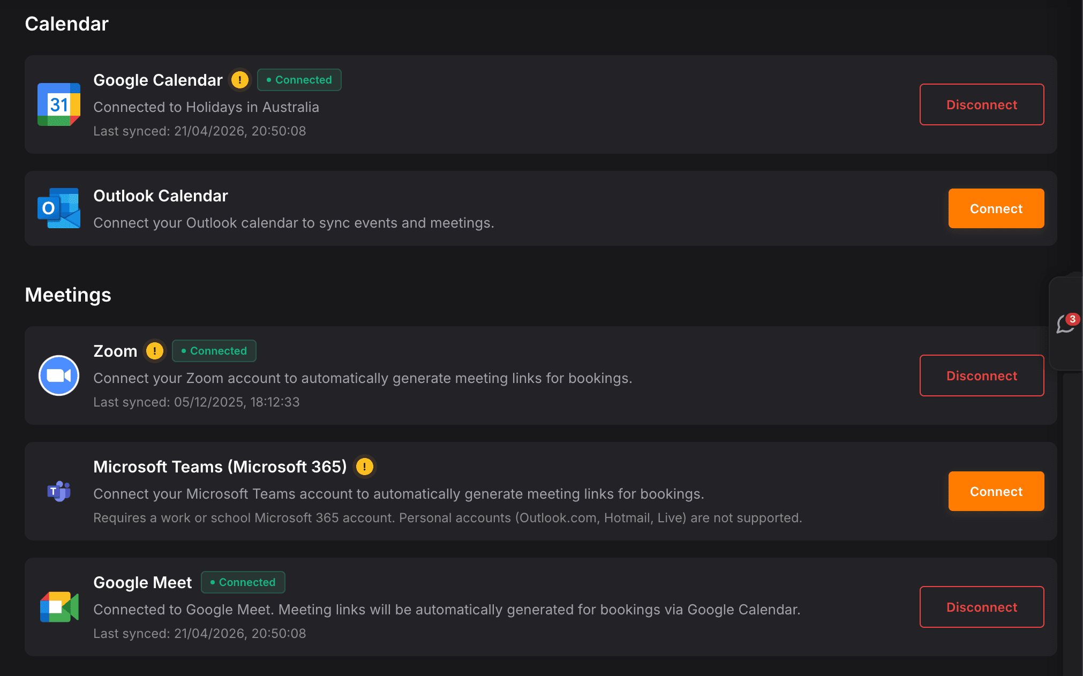Disconnect Google Meet integration
Viewport: 1083px width, 676px height.
click(x=981, y=607)
